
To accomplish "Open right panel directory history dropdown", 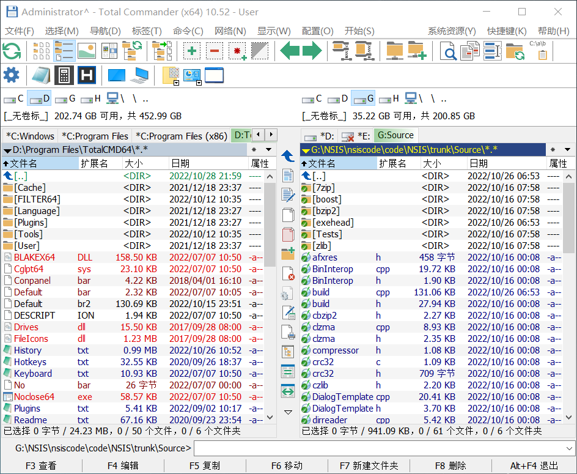I will [x=567, y=150].
